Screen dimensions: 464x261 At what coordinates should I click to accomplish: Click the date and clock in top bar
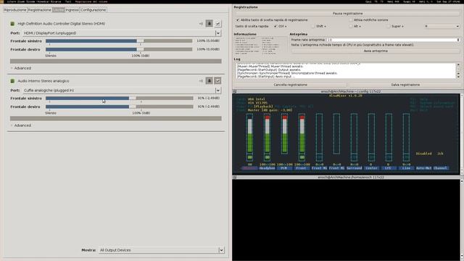[x=448, y=1]
